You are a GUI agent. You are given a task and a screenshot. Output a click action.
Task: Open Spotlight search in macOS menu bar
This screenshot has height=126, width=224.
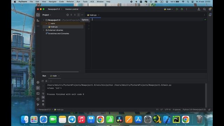[x=188, y=1]
